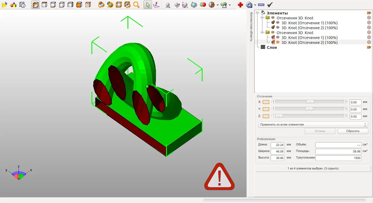Open the Применить ко всем элементам dropdown
This screenshot has height=203, width=373.
313,124
